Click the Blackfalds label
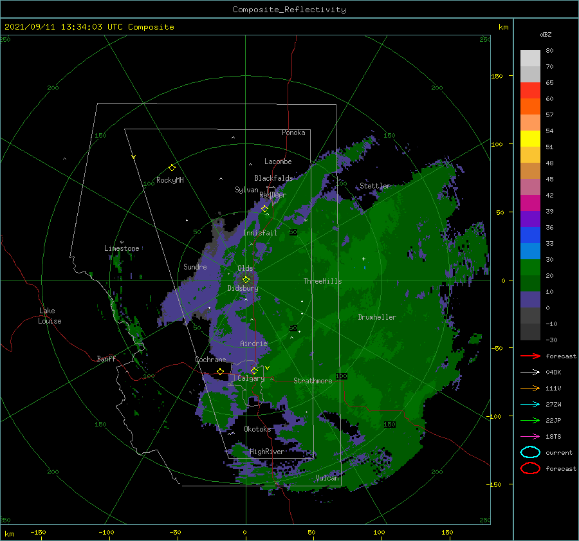This screenshot has height=541, width=579. point(273,178)
